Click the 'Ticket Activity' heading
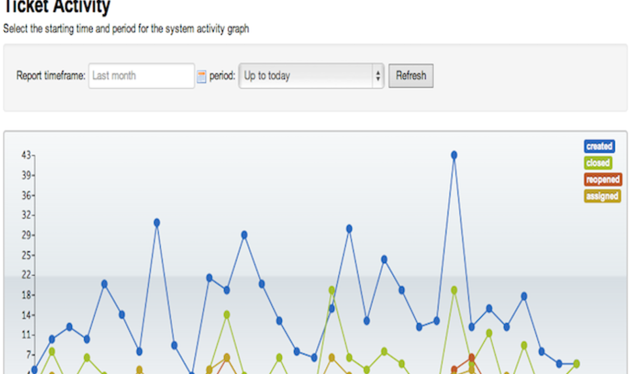631x374 pixels. (x=56, y=6)
